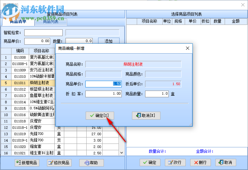This screenshot has width=248, height=170.
Task: Click the 添加 button
Action: (109, 41)
